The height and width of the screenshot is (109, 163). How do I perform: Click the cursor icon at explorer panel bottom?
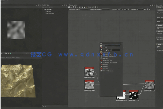(43, 106)
